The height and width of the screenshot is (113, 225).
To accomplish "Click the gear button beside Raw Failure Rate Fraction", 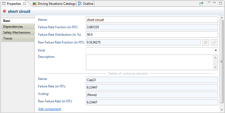I will pos(205,42).
